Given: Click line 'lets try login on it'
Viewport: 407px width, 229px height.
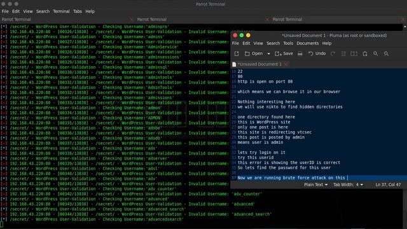Looking at the screenshot, I should [x=261, y=153].
